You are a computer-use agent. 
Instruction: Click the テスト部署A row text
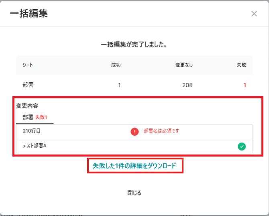click(35, 146)
